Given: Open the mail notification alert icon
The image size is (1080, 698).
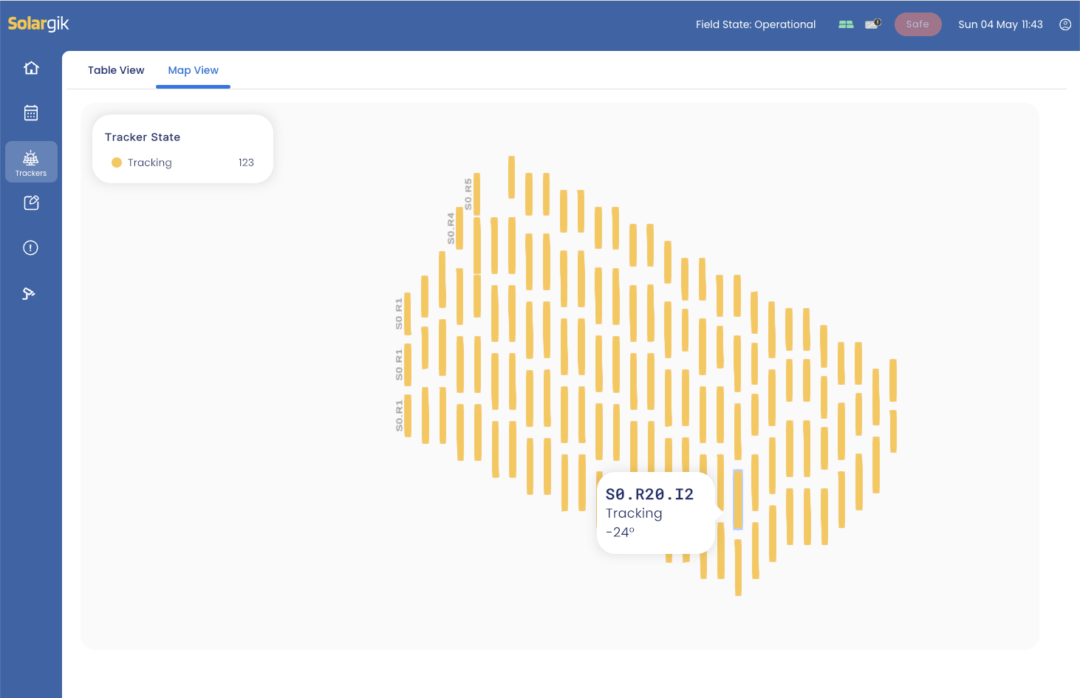Looking at the screenshot, I should tap(873, 24).
